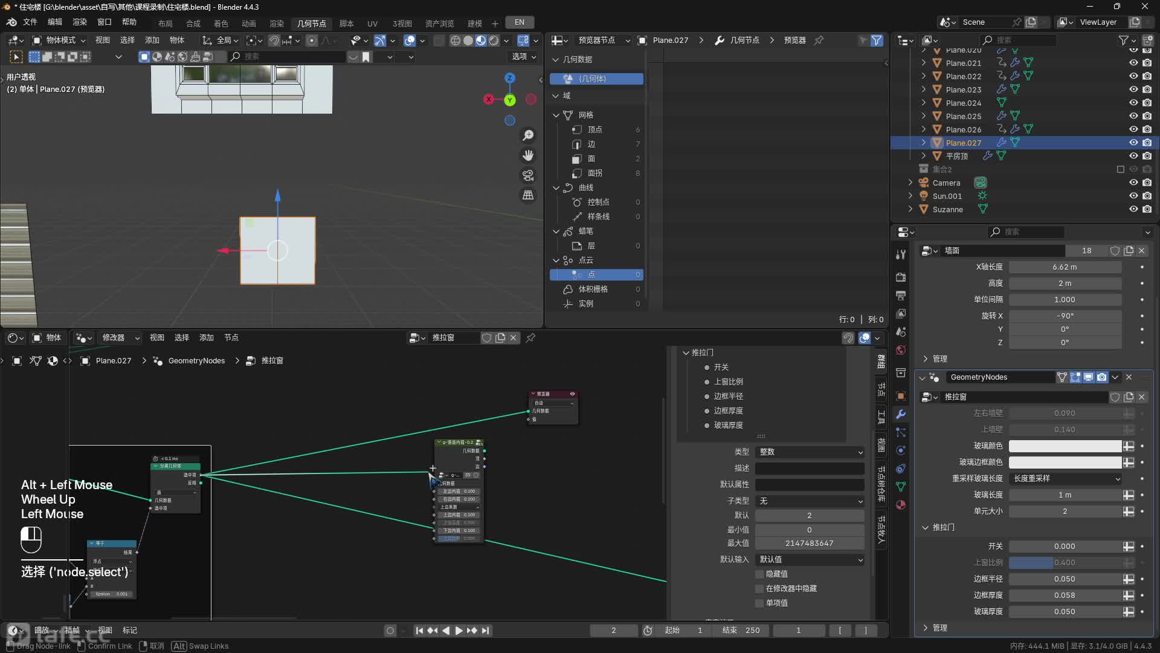
Task: Select rendered viewport shading sphere icon
Action: point(494,41)
